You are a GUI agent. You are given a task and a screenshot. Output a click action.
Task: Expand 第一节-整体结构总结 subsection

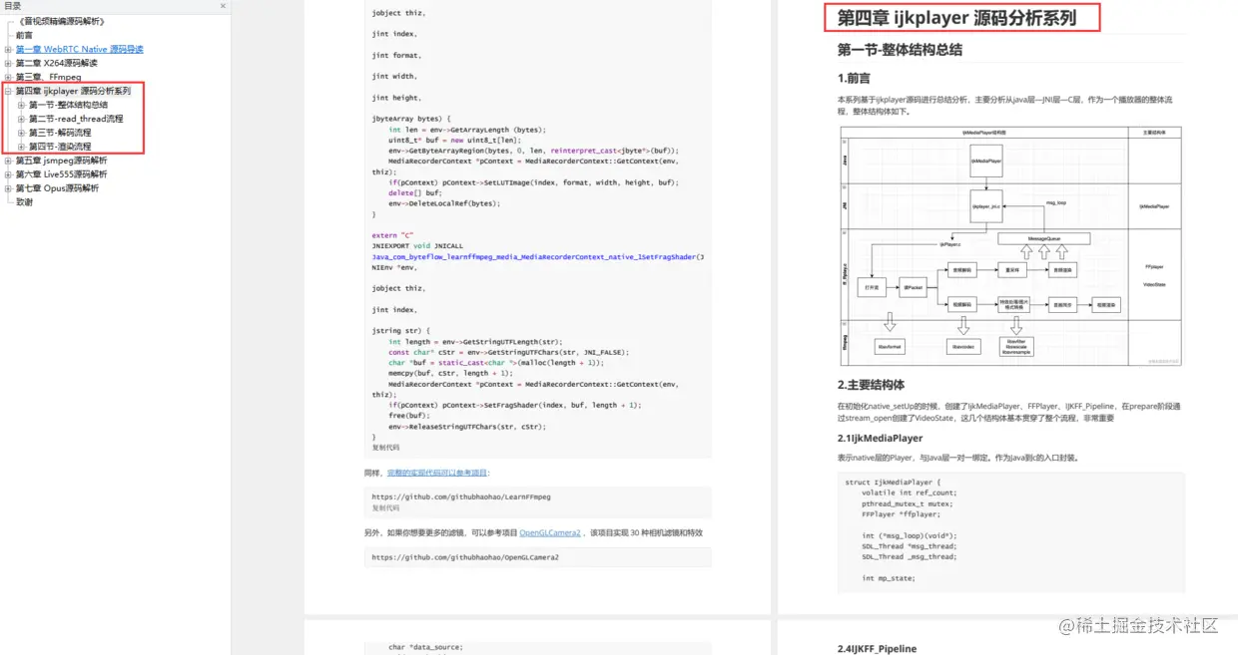[x=22, y=105]
